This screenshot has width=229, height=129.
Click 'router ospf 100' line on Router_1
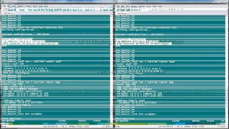pyautogui.click(x=13, y=64)
